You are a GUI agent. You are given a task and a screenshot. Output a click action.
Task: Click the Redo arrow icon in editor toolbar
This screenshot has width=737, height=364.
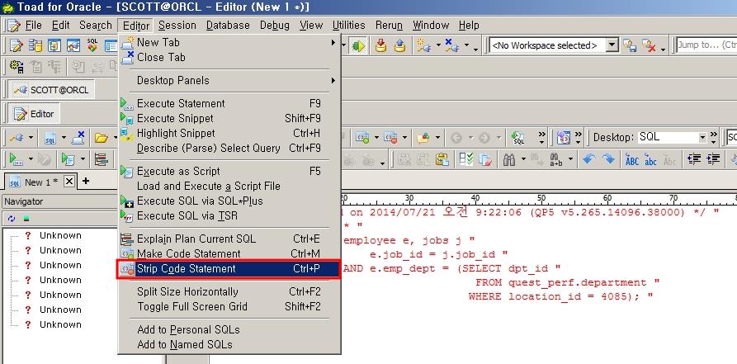point(606,159)
